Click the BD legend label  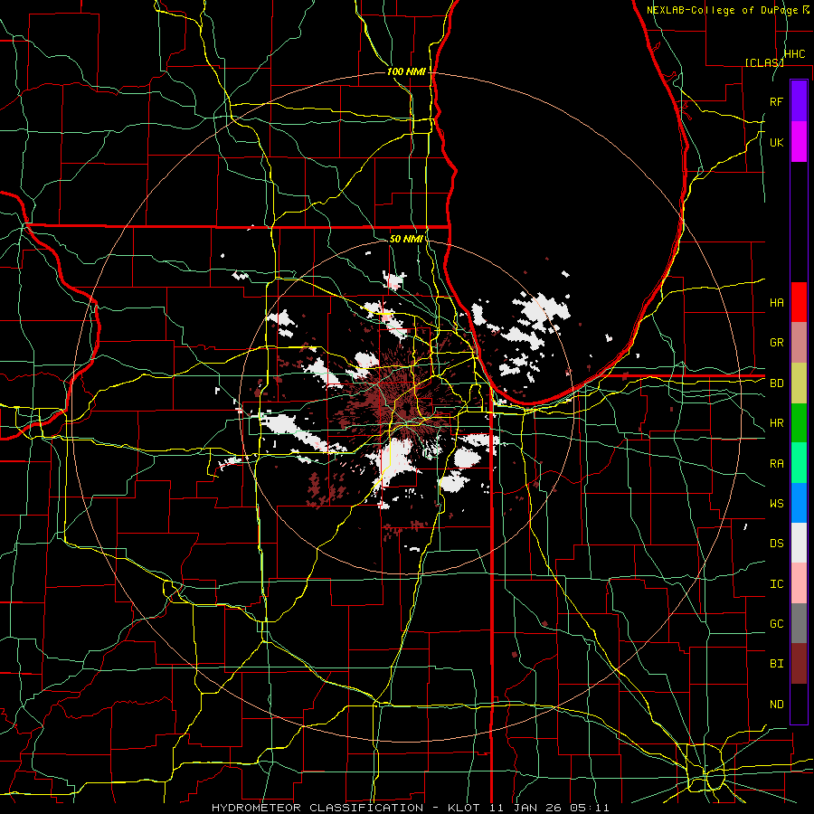point(776,383)
